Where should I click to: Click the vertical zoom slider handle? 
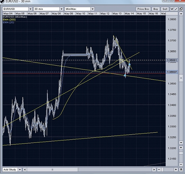[181, 153]
